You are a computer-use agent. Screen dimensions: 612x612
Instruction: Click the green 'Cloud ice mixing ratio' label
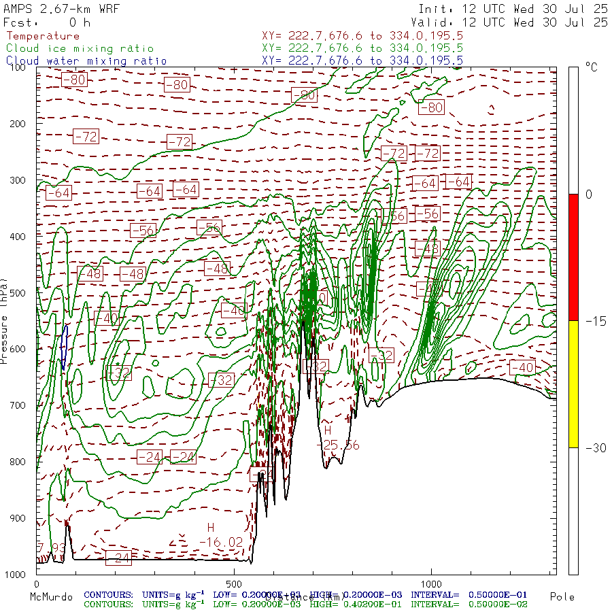80,48
